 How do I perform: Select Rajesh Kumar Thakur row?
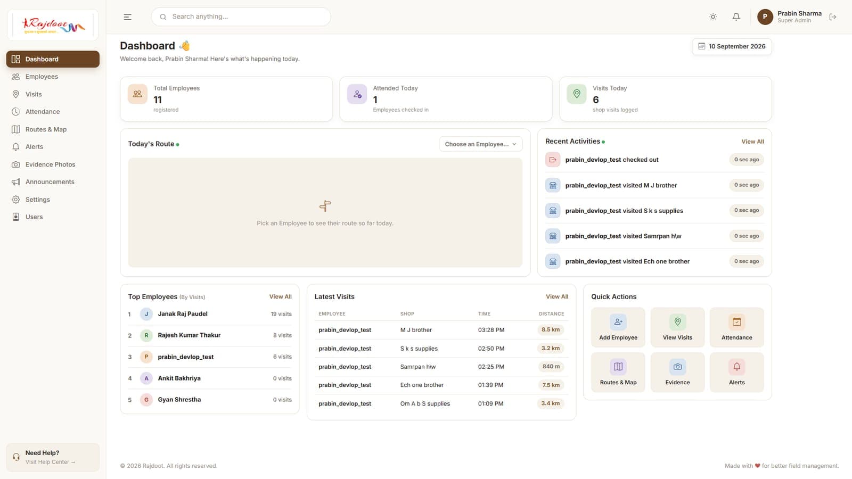click(210, 335)
